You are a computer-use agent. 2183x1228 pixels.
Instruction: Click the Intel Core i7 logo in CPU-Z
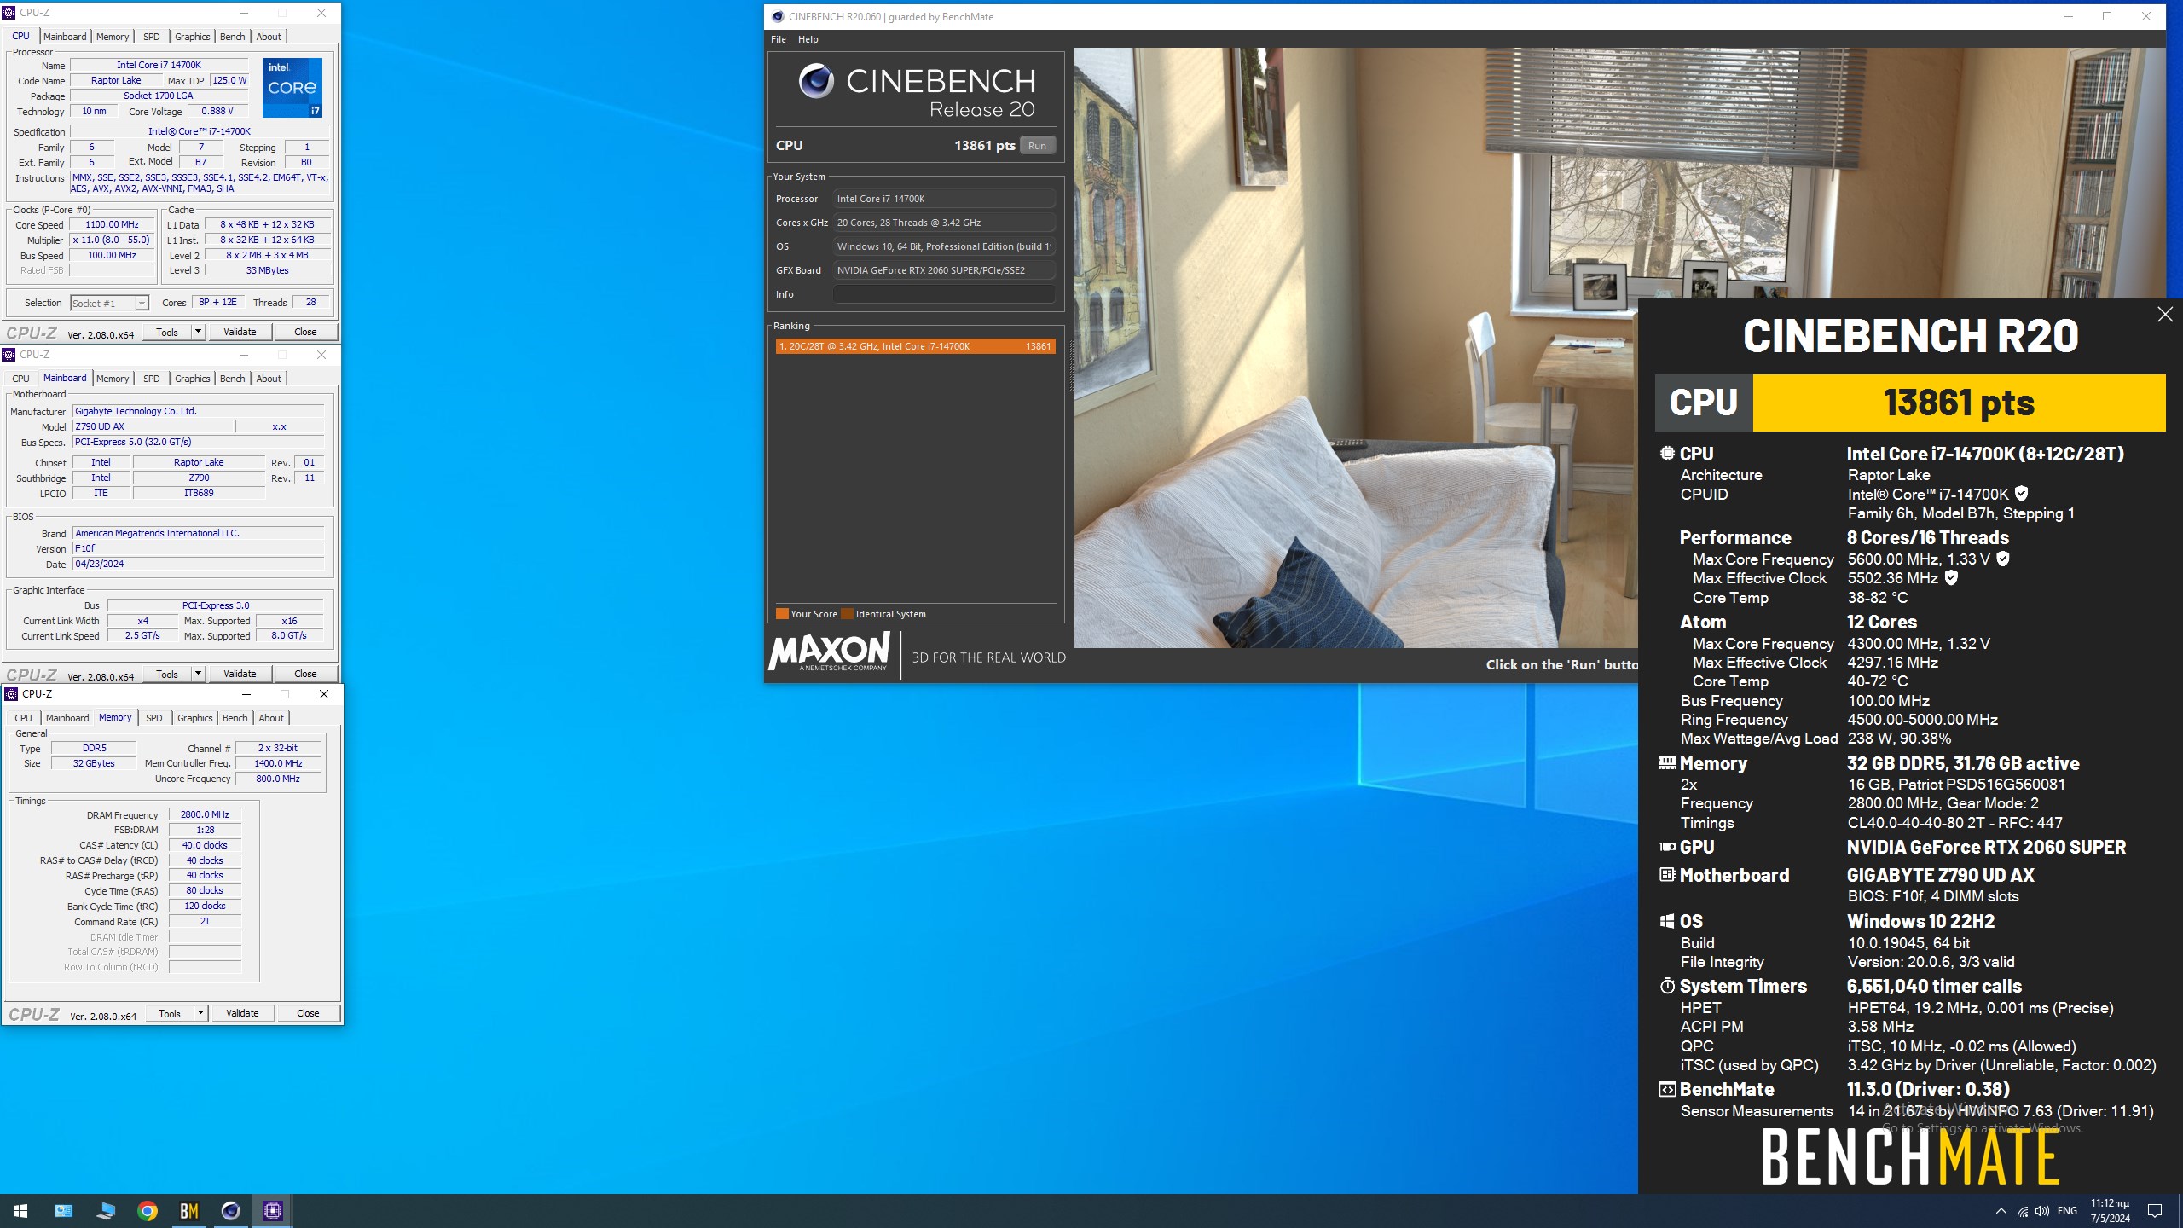pos(292,87)
